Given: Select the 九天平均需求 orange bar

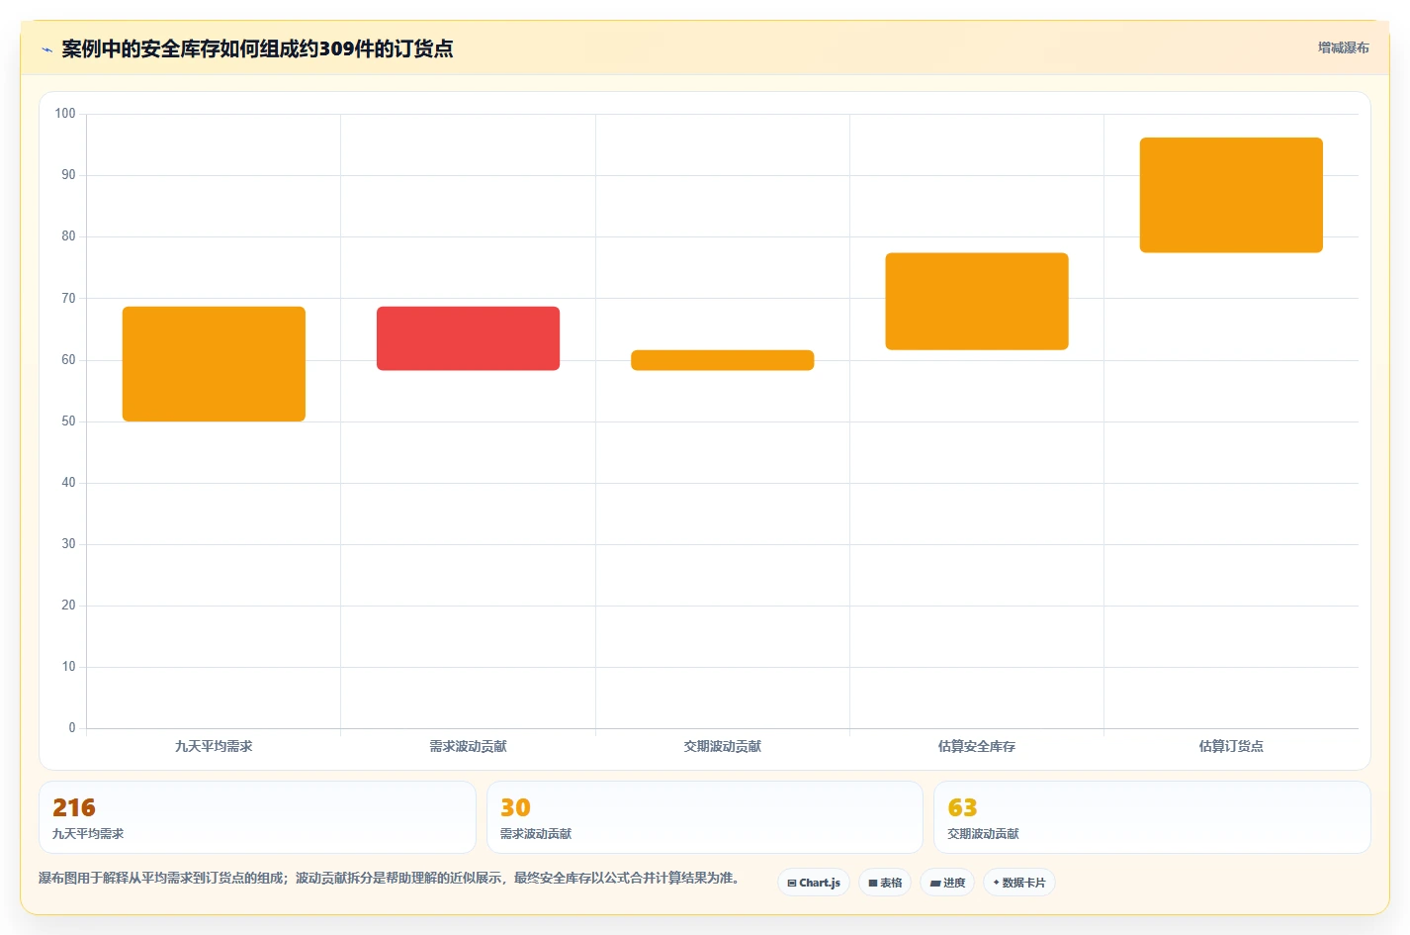Looking at the screenshot, I should (214, 364).
